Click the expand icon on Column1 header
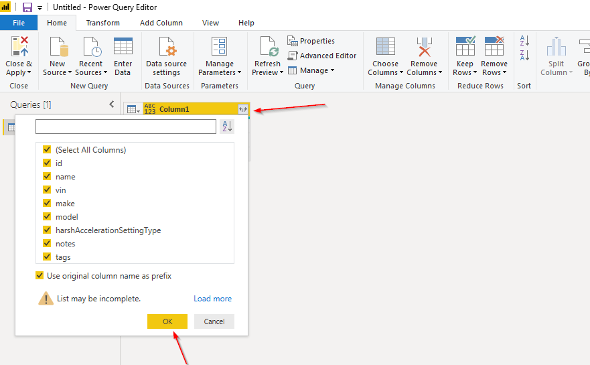Image resolution: width=590 pixels, height=365 pixels. [x=243, y=110]
